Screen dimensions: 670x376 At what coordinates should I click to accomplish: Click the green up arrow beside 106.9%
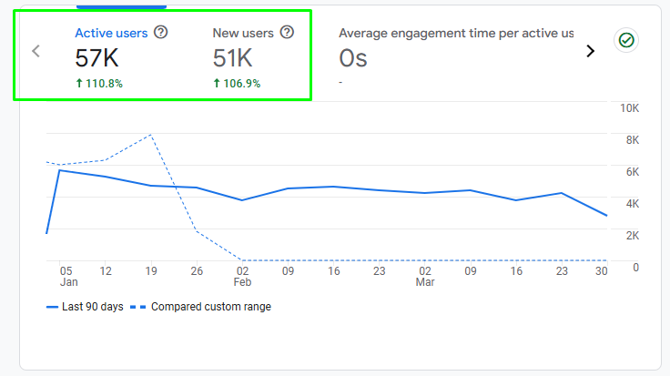pos(217,84)
